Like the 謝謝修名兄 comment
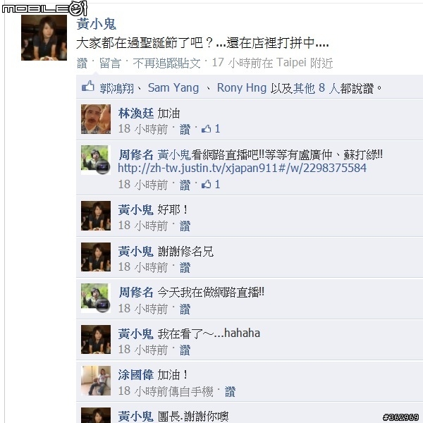 (185, 267)
